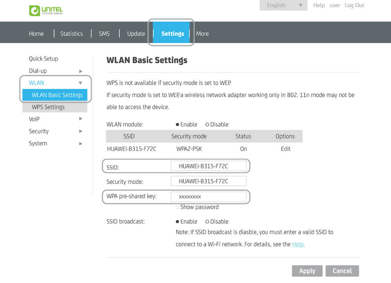Screen dimensions: 391x283
Task: Expand the VoIP submenu arrow
Action: point(81,119)
